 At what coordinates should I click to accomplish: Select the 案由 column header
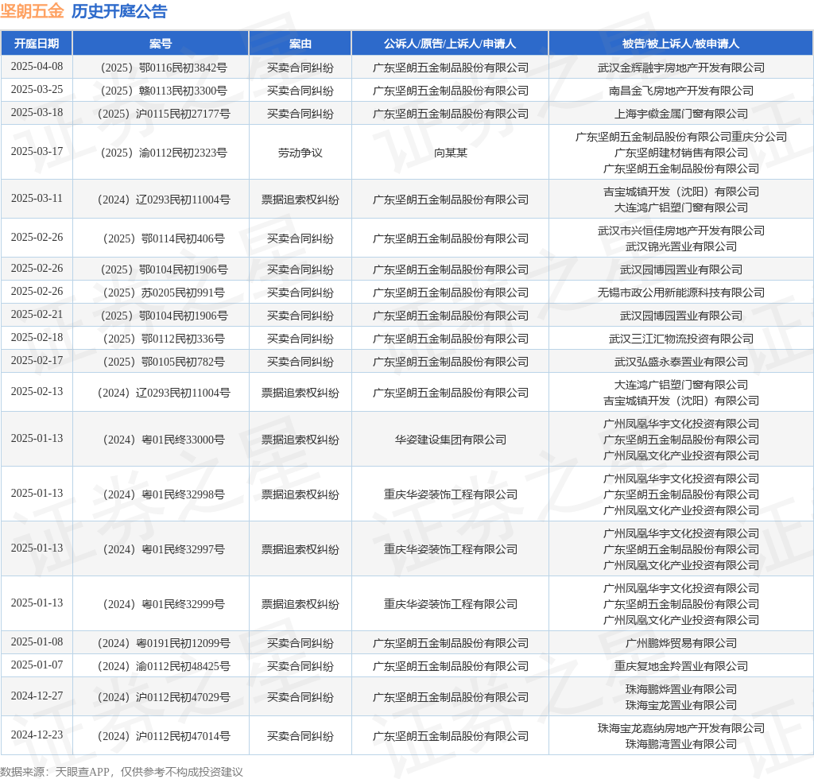pos(300,44)
